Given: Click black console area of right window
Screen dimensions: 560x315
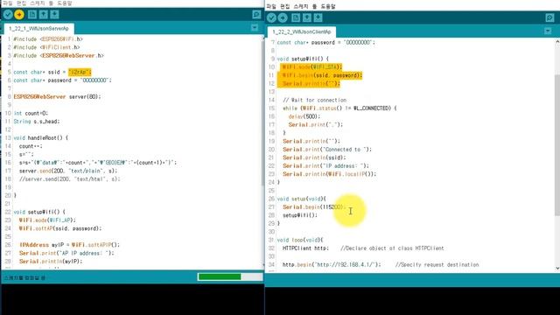Looking at the screenshot, I should pos(412,301).
